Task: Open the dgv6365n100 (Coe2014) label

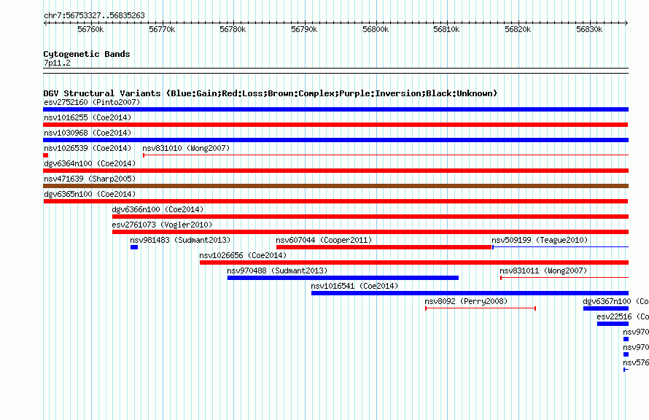Action: point(90,194)
